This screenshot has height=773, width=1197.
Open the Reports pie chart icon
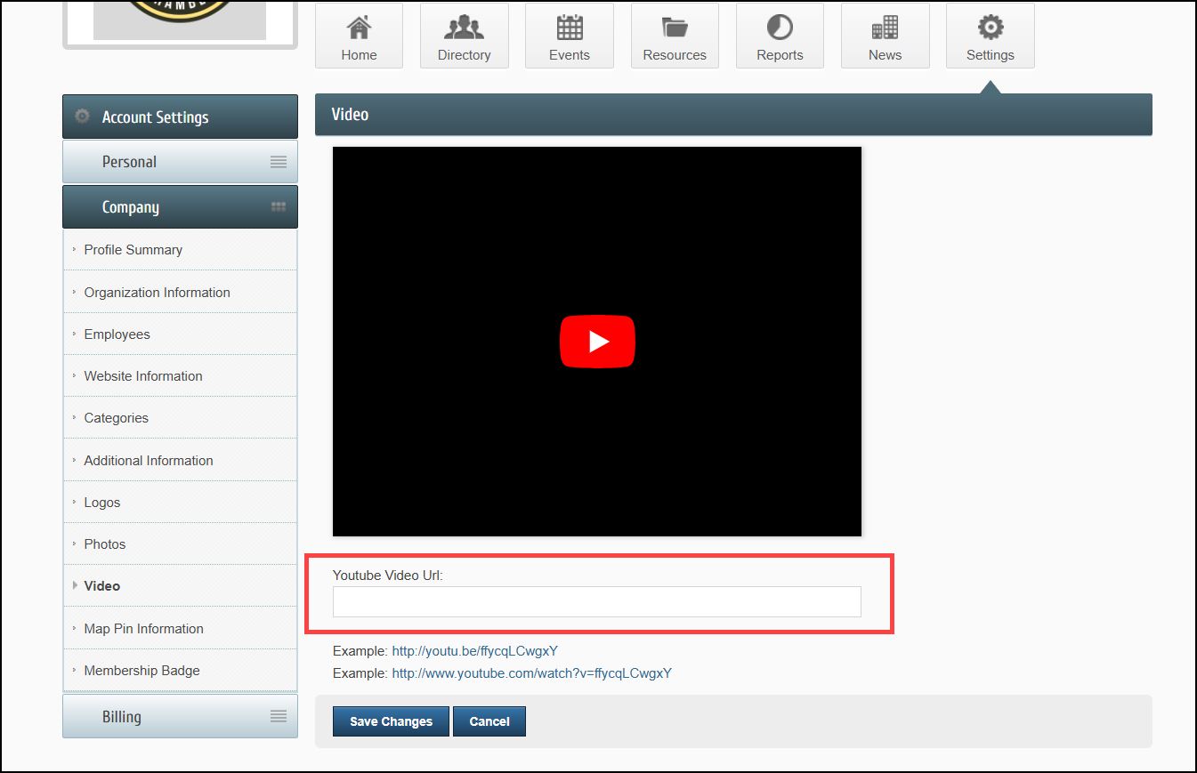tap(780, 28)
